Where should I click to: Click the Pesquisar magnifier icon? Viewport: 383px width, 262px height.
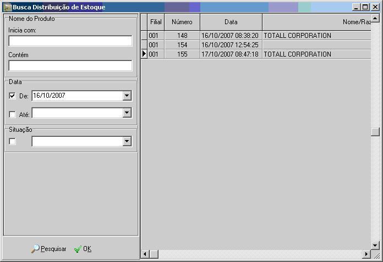pyautogui.click(x=35, y=249)
